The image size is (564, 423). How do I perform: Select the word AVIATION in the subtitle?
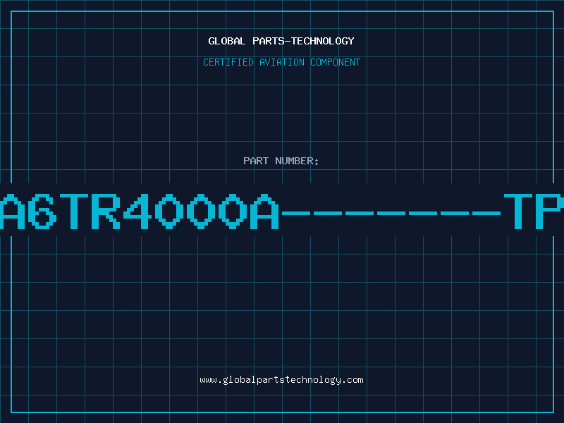[x=281, y=62]
